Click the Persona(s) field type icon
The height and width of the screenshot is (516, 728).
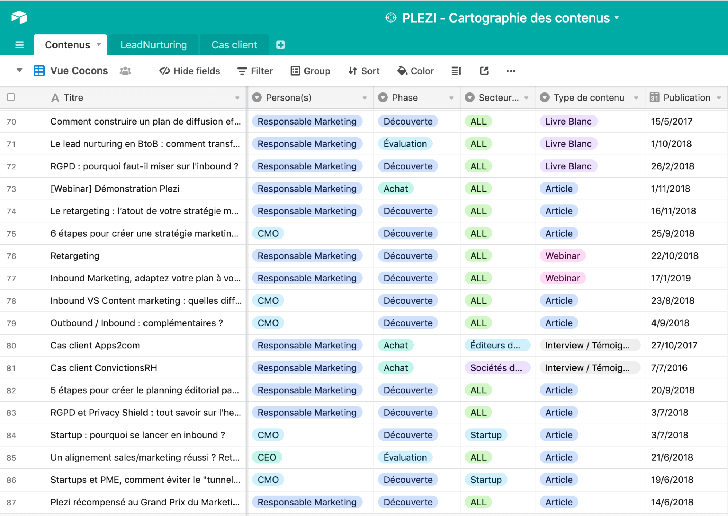click(x=257, y=98)
